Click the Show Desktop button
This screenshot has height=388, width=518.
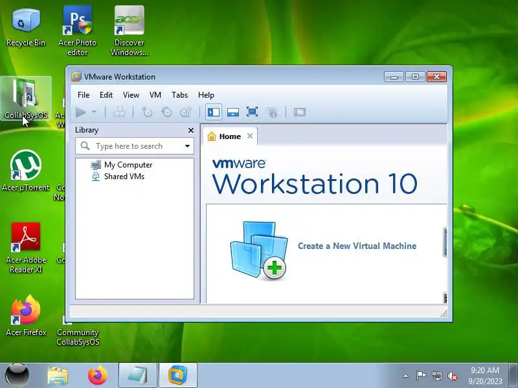coord(513,376)
